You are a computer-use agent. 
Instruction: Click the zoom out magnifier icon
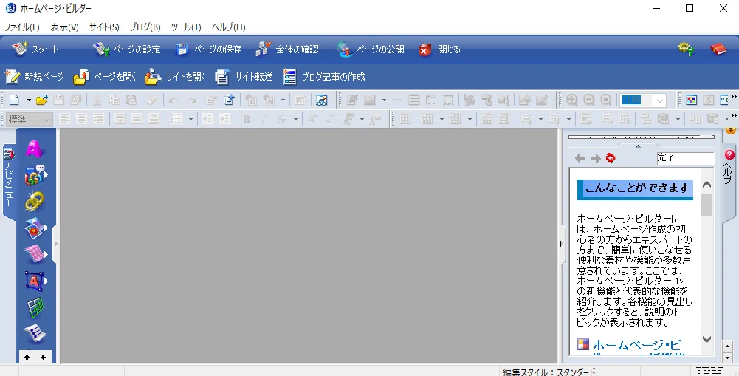coord(589,100)
